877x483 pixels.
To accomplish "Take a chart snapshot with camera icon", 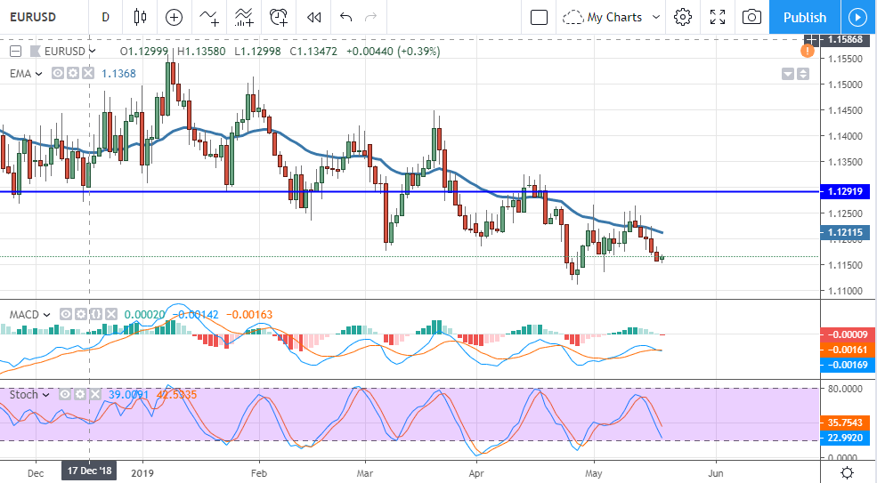I will [752, 17].
